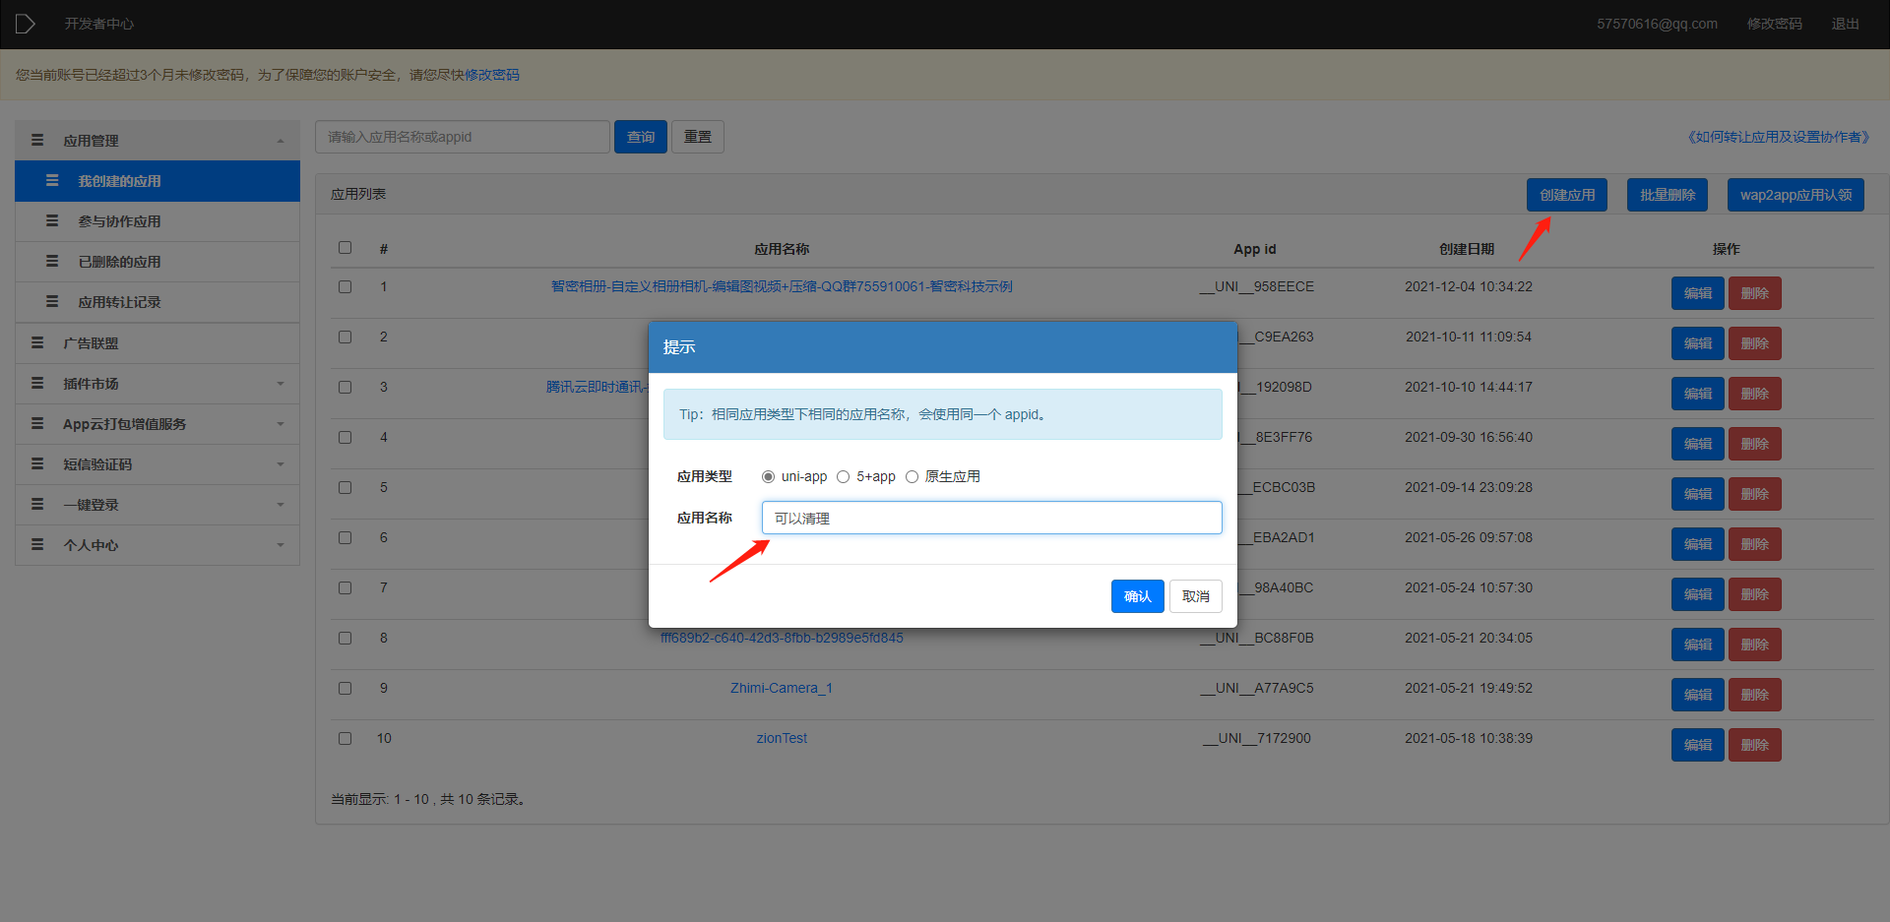
Task: Click the 查询 search button
Action: (641, 137)
